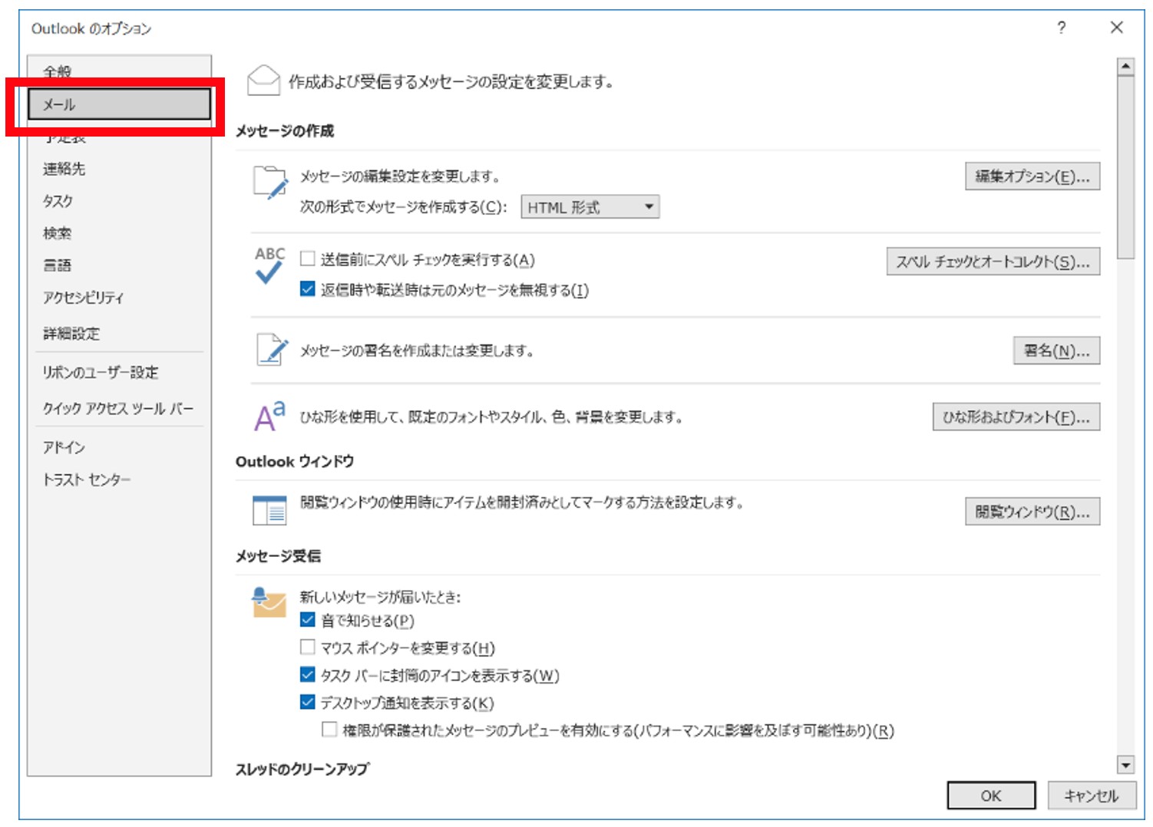This screenshot has width=1153, height=827.
Task: Close the Outlook options dialog
Action: pos(1117,28)
